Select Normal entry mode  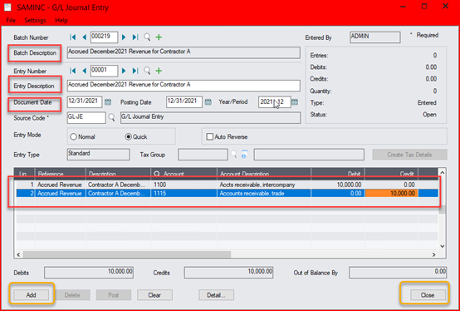click(82, 137)
